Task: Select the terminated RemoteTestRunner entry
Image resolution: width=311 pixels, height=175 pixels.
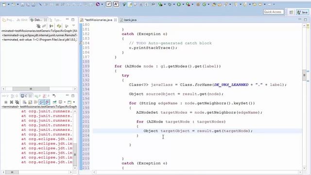Action: click(39, 35)
